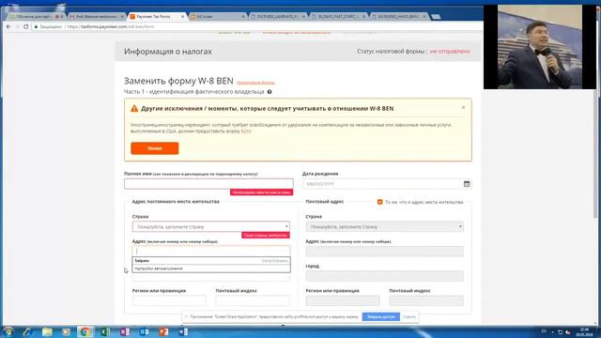
Task: Open PowerPoint from the taskbar
Action: [x=163, y=331]
